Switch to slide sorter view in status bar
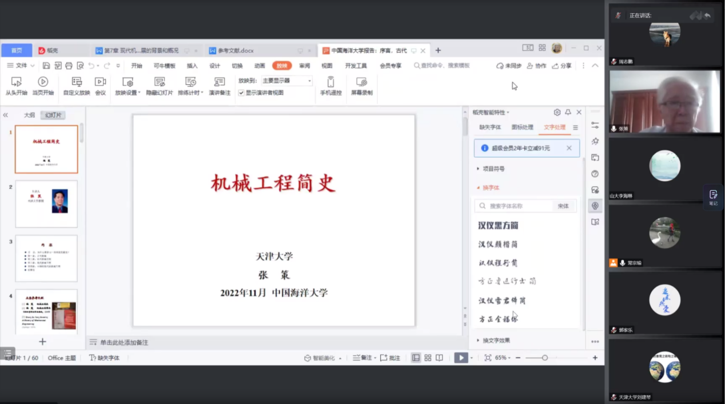Viewport: 725px width, 404px height. tap(428, 358)
